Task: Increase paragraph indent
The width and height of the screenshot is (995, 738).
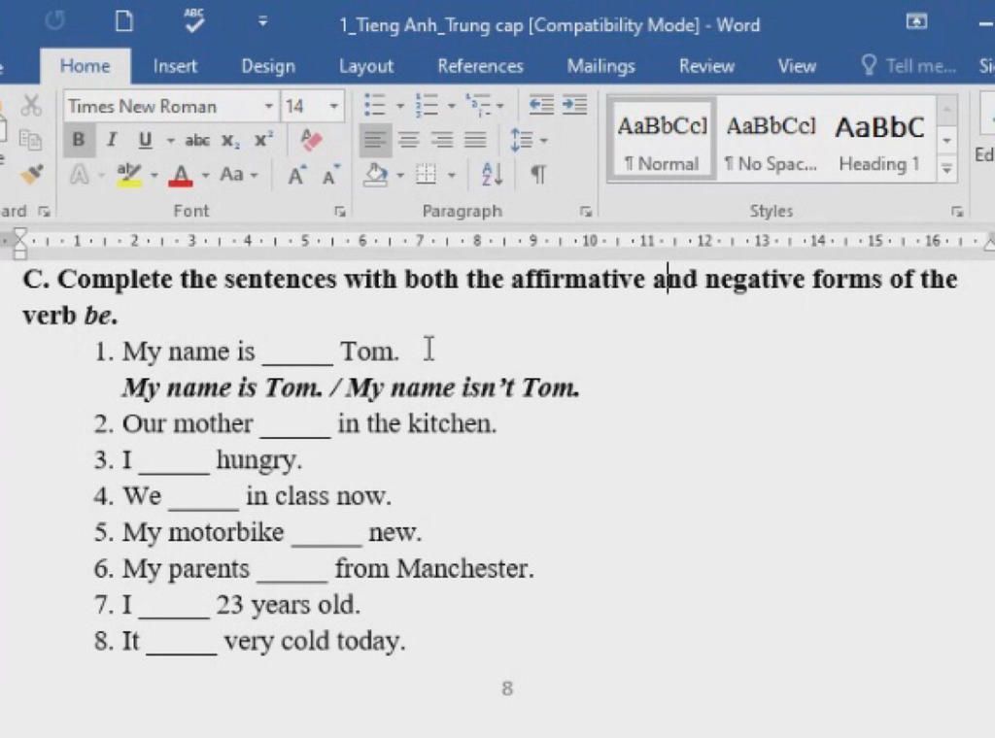Action: coord(575,105)
